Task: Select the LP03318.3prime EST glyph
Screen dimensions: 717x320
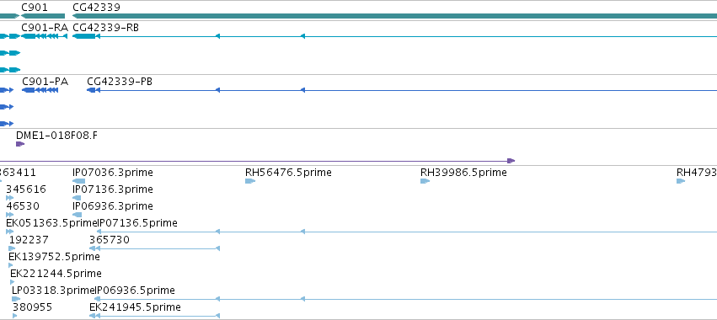Action: pyautogui.click(x=16, y=299)
